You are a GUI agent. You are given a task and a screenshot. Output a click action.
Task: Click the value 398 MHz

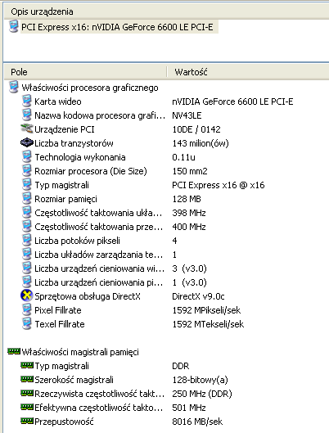click(x=189, y=213)
